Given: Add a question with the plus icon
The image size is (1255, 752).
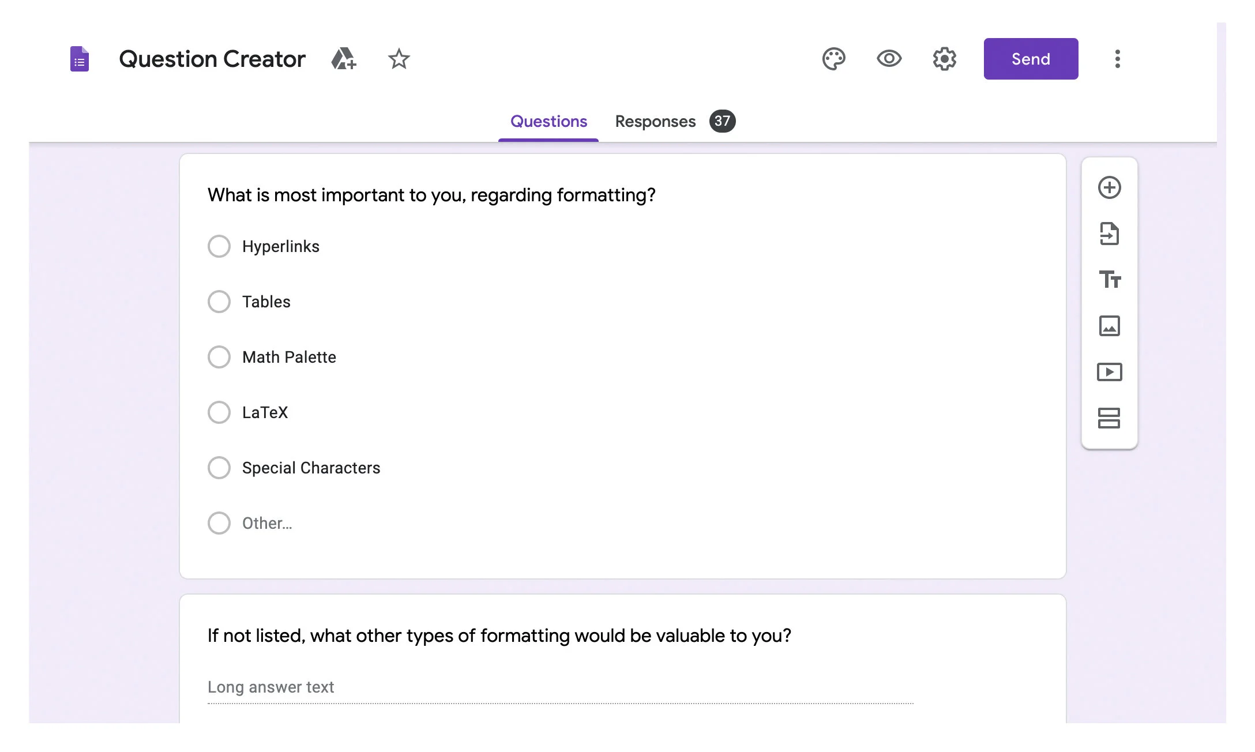Looking at the screenshot, I should coord(1109,187).
